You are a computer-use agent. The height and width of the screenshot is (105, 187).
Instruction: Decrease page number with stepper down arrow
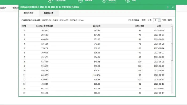click(159, 21)
